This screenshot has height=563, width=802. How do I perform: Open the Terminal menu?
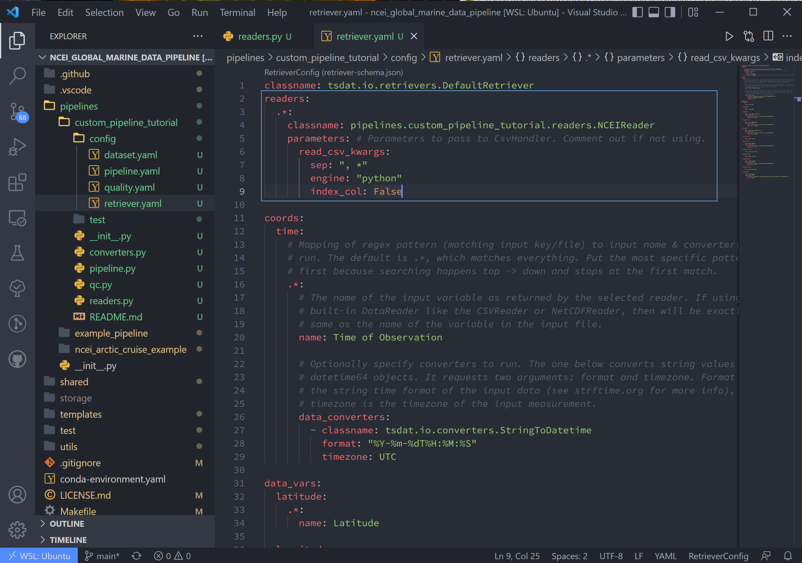pyautogui.click(x=237, y=13)
